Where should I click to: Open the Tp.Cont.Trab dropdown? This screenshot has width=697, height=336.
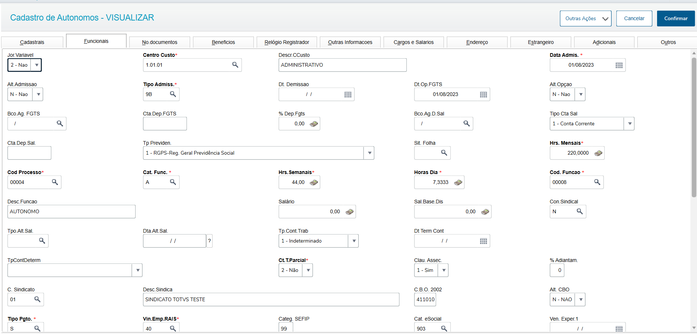click(354, 241)
